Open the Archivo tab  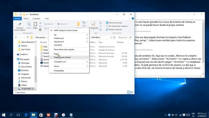[x=17, y=19]
